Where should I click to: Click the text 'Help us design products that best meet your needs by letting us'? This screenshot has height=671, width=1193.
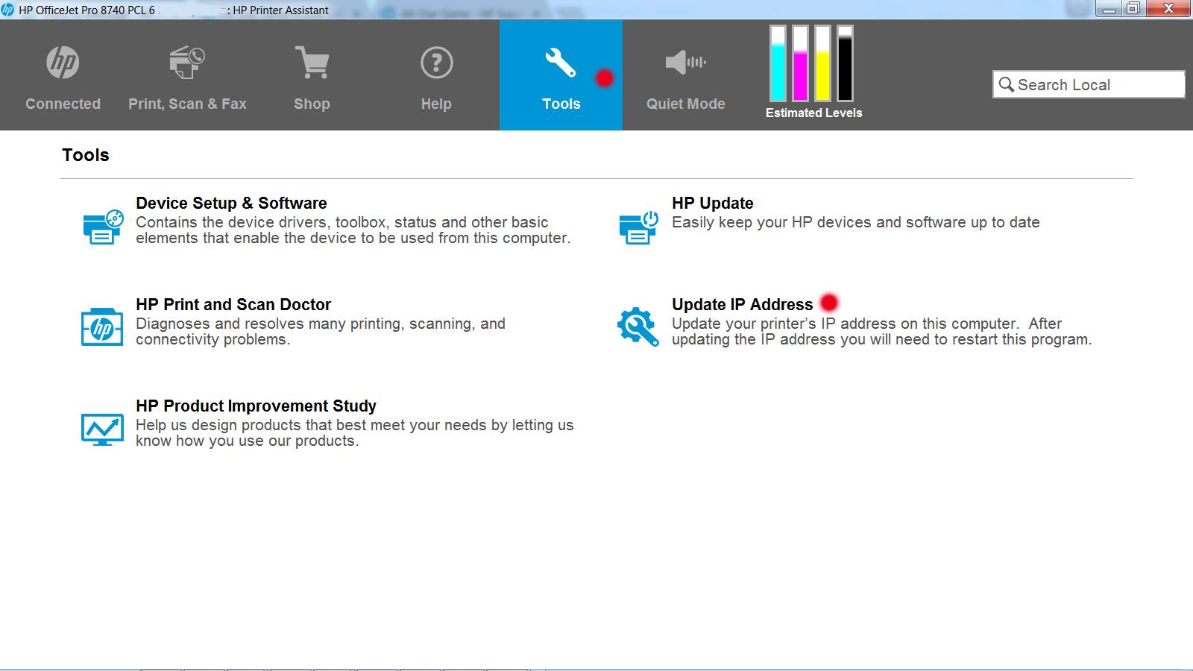[354, 425]
